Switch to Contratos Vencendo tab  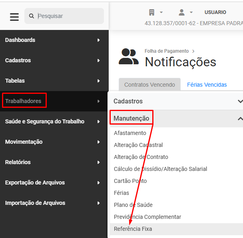pyautogui.click(x=149, y=85)
